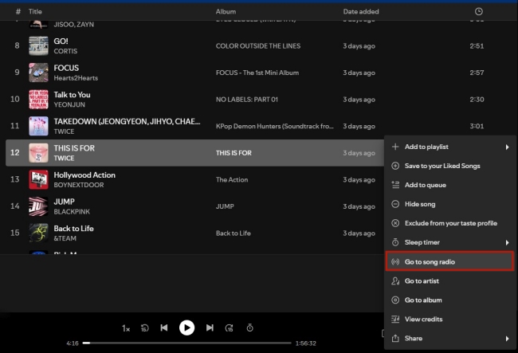Sort by duration using the clock header icon
The width and height of the screenshot is (518, 353).
(479, 12)
